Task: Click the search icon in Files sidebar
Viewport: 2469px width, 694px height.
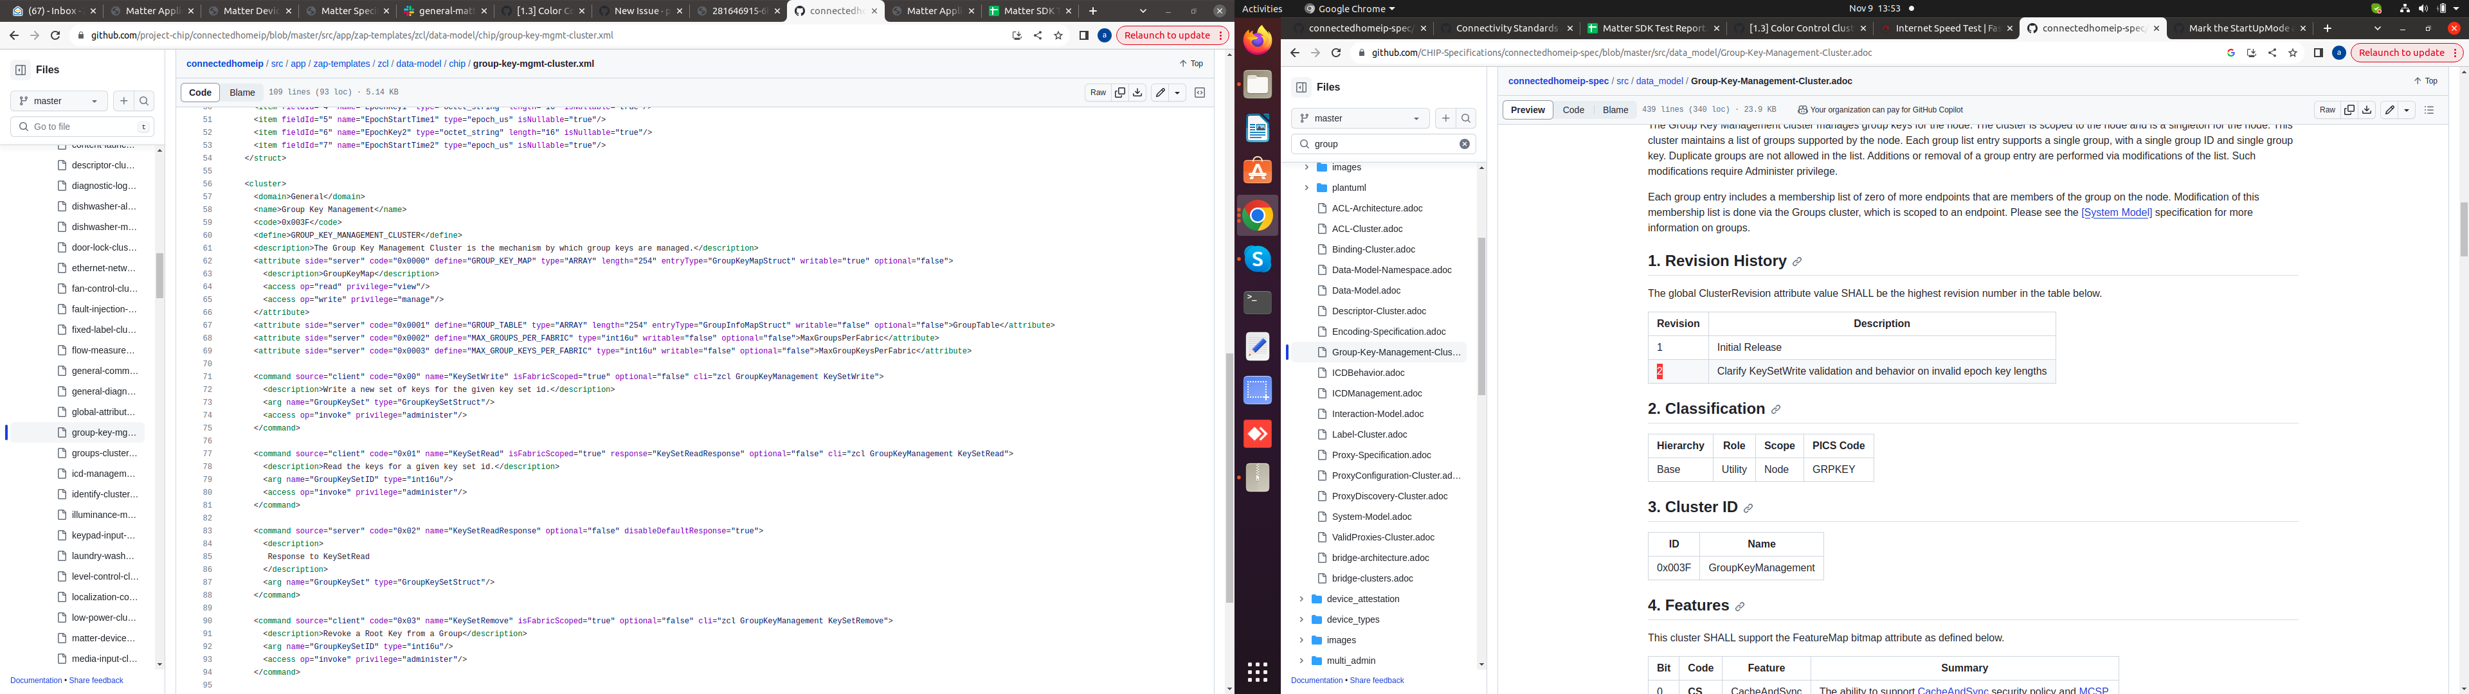Action: point(1467,118)
